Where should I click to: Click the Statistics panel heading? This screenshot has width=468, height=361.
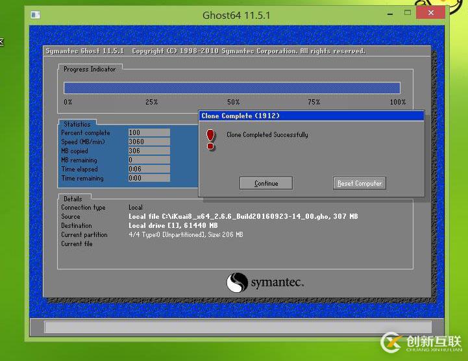click(77, 124)
